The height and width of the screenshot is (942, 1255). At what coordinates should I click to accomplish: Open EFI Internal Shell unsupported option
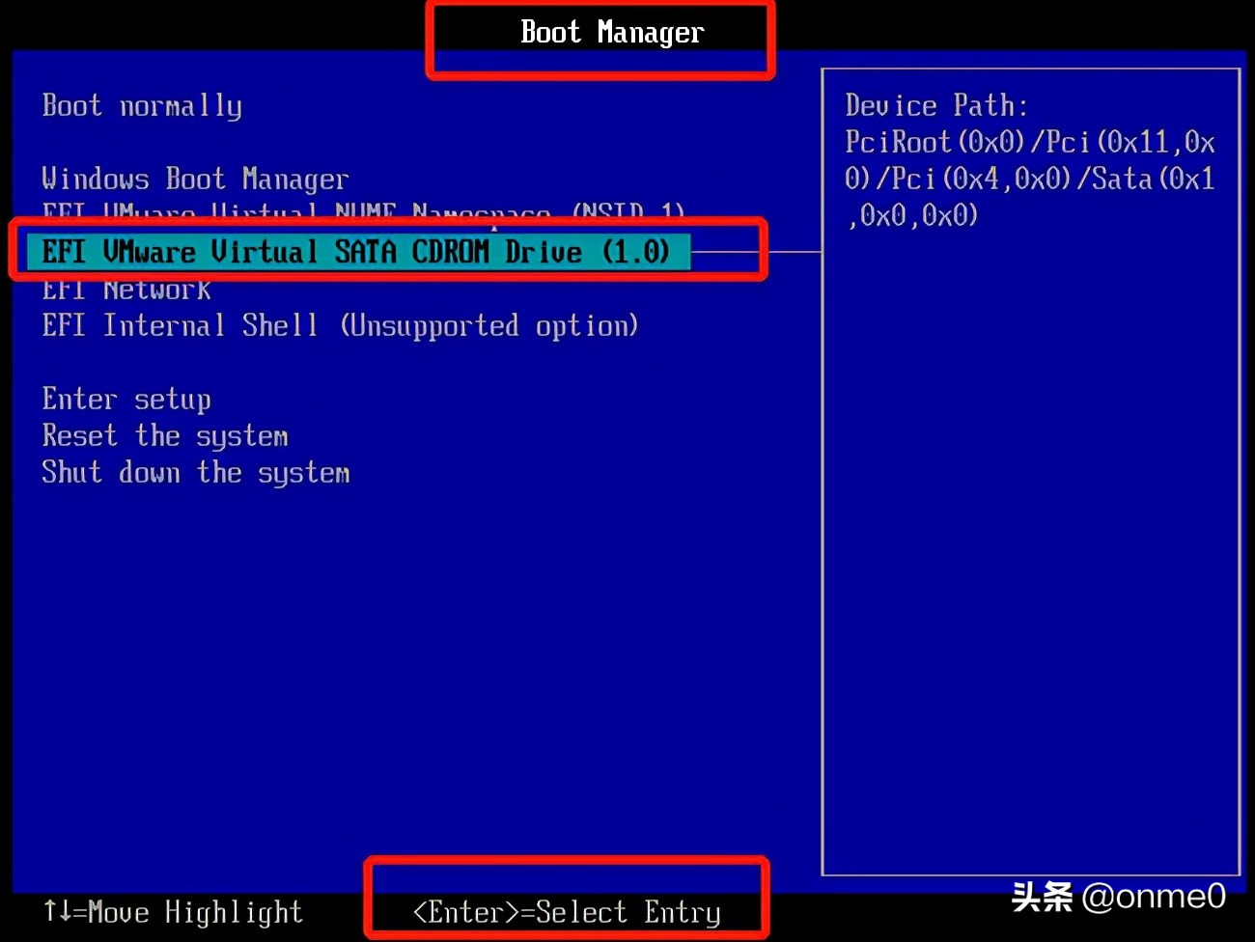pyautogui.click(x=338, y=326)
